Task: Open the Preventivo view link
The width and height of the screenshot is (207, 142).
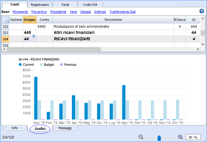Action: pos(39,12)
